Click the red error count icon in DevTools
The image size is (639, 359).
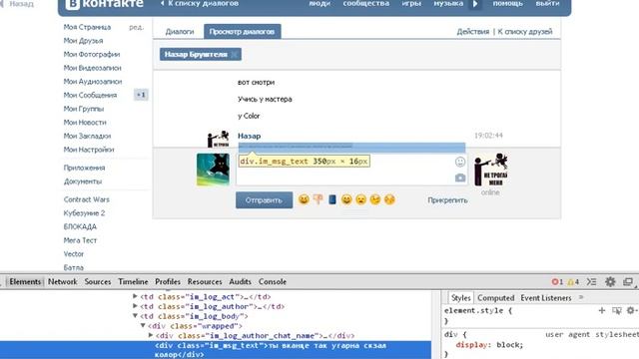pos(555,281)
